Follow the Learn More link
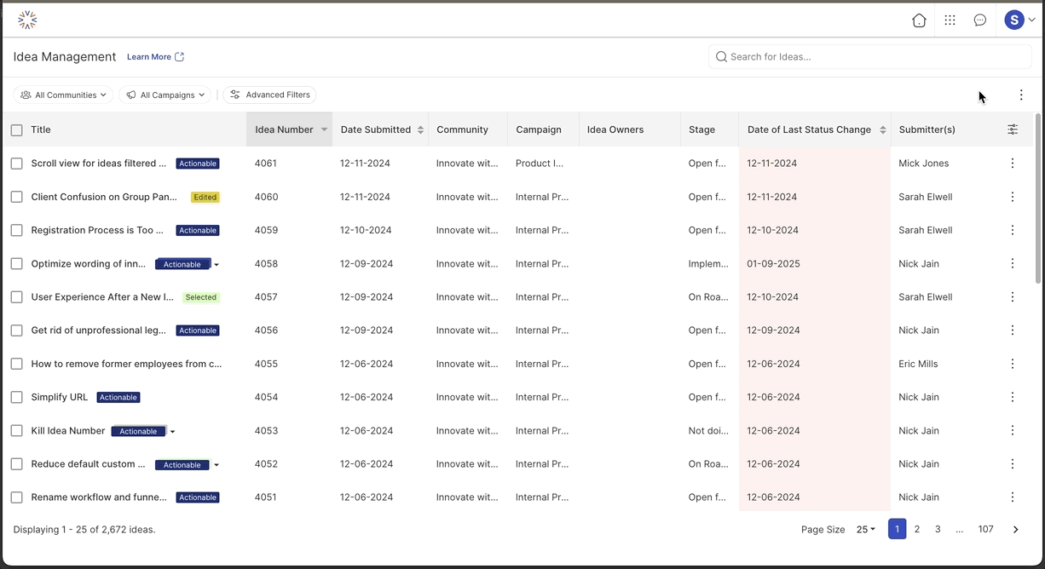Image resolution: width=1045 pixels, height=569 pixels. [x=155, y=57]
